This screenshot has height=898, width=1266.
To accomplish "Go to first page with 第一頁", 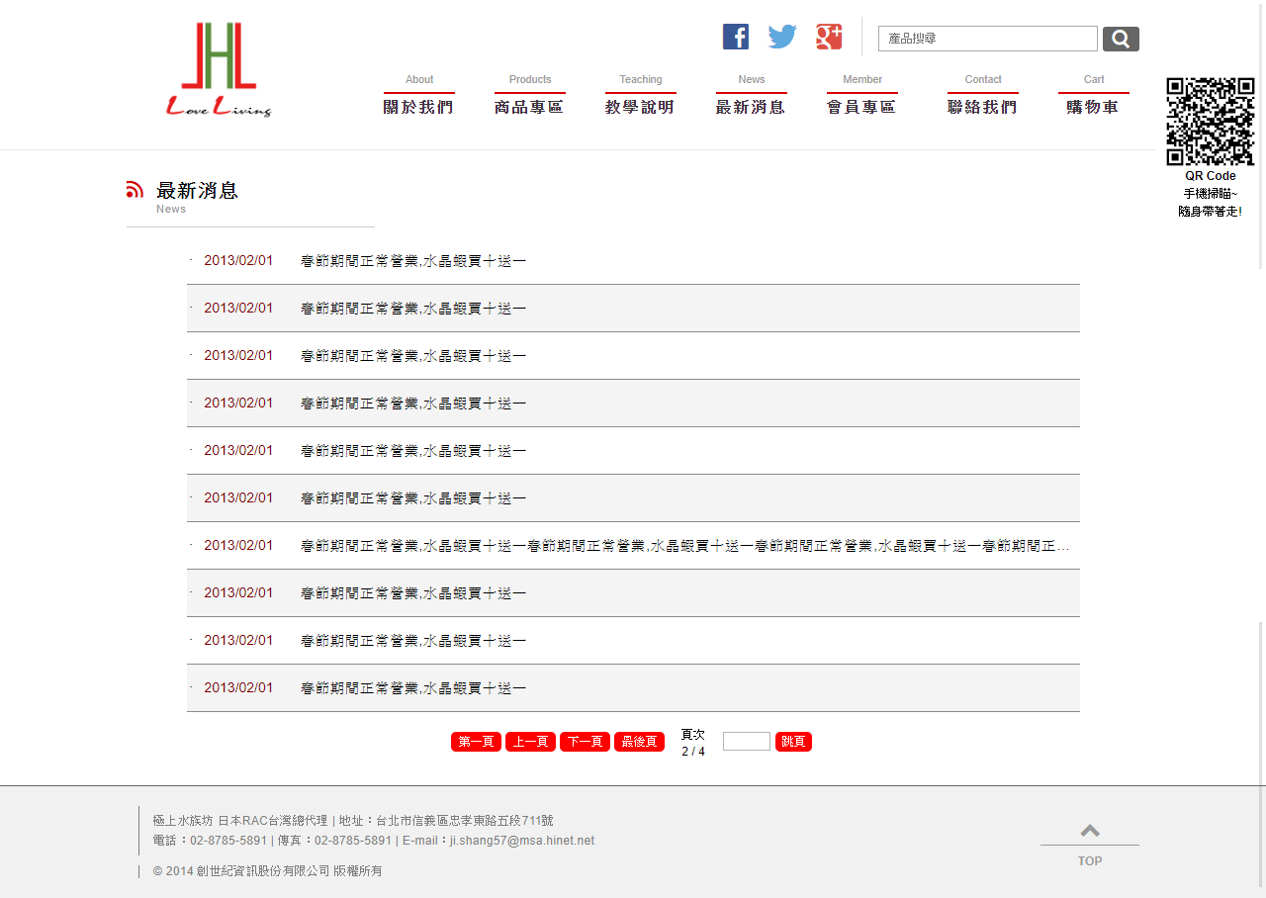I will point(476,742).
